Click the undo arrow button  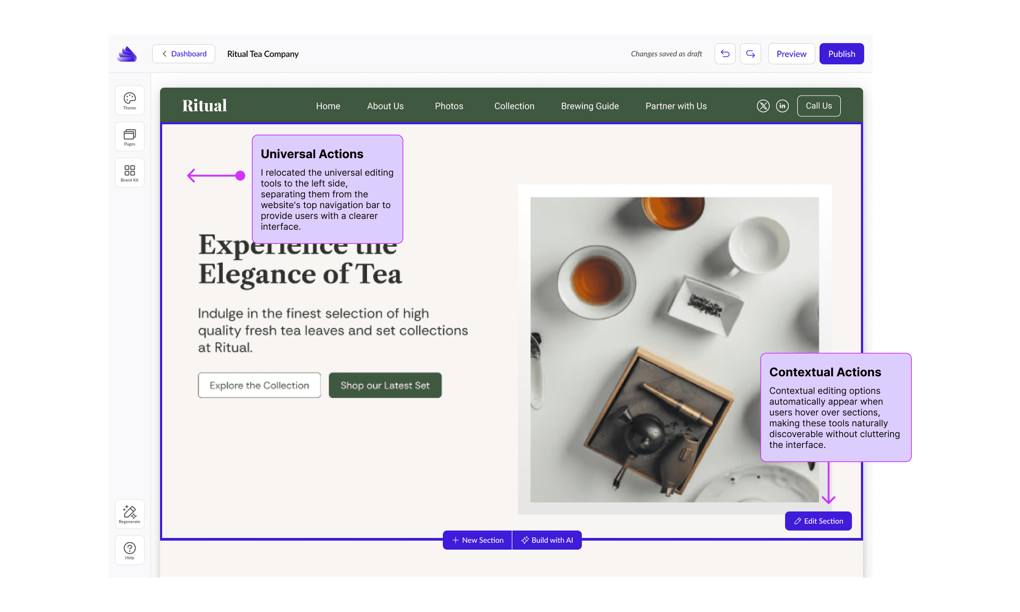[725, 54]
